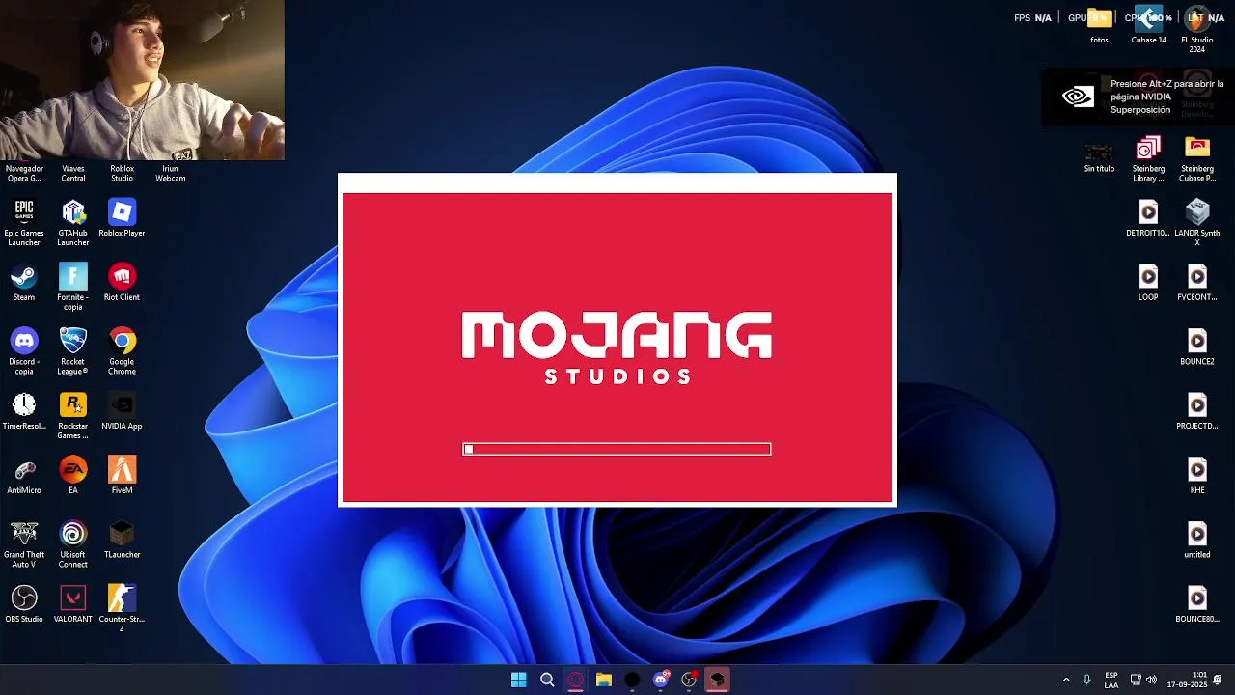Screen dimensions: 1235x695
Task: Open the notifications bell icon
Action: pos(1218,680)
